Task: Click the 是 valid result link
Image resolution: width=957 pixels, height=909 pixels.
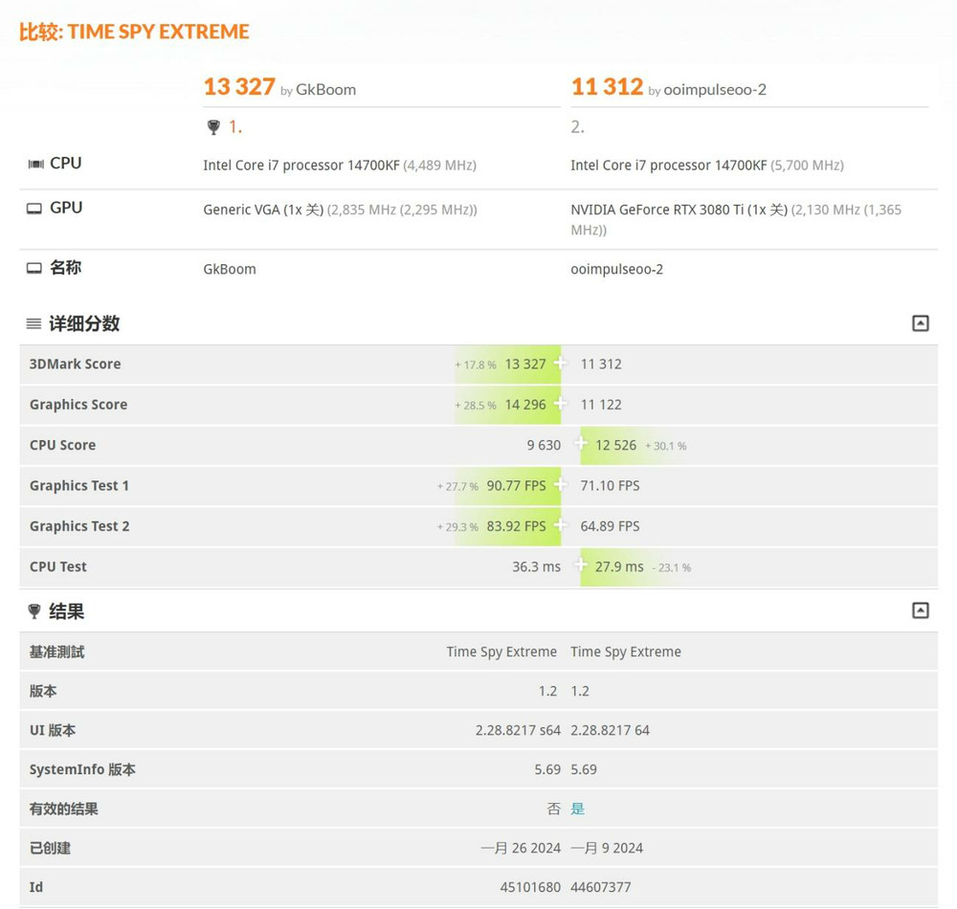Action: click(577, 809)
